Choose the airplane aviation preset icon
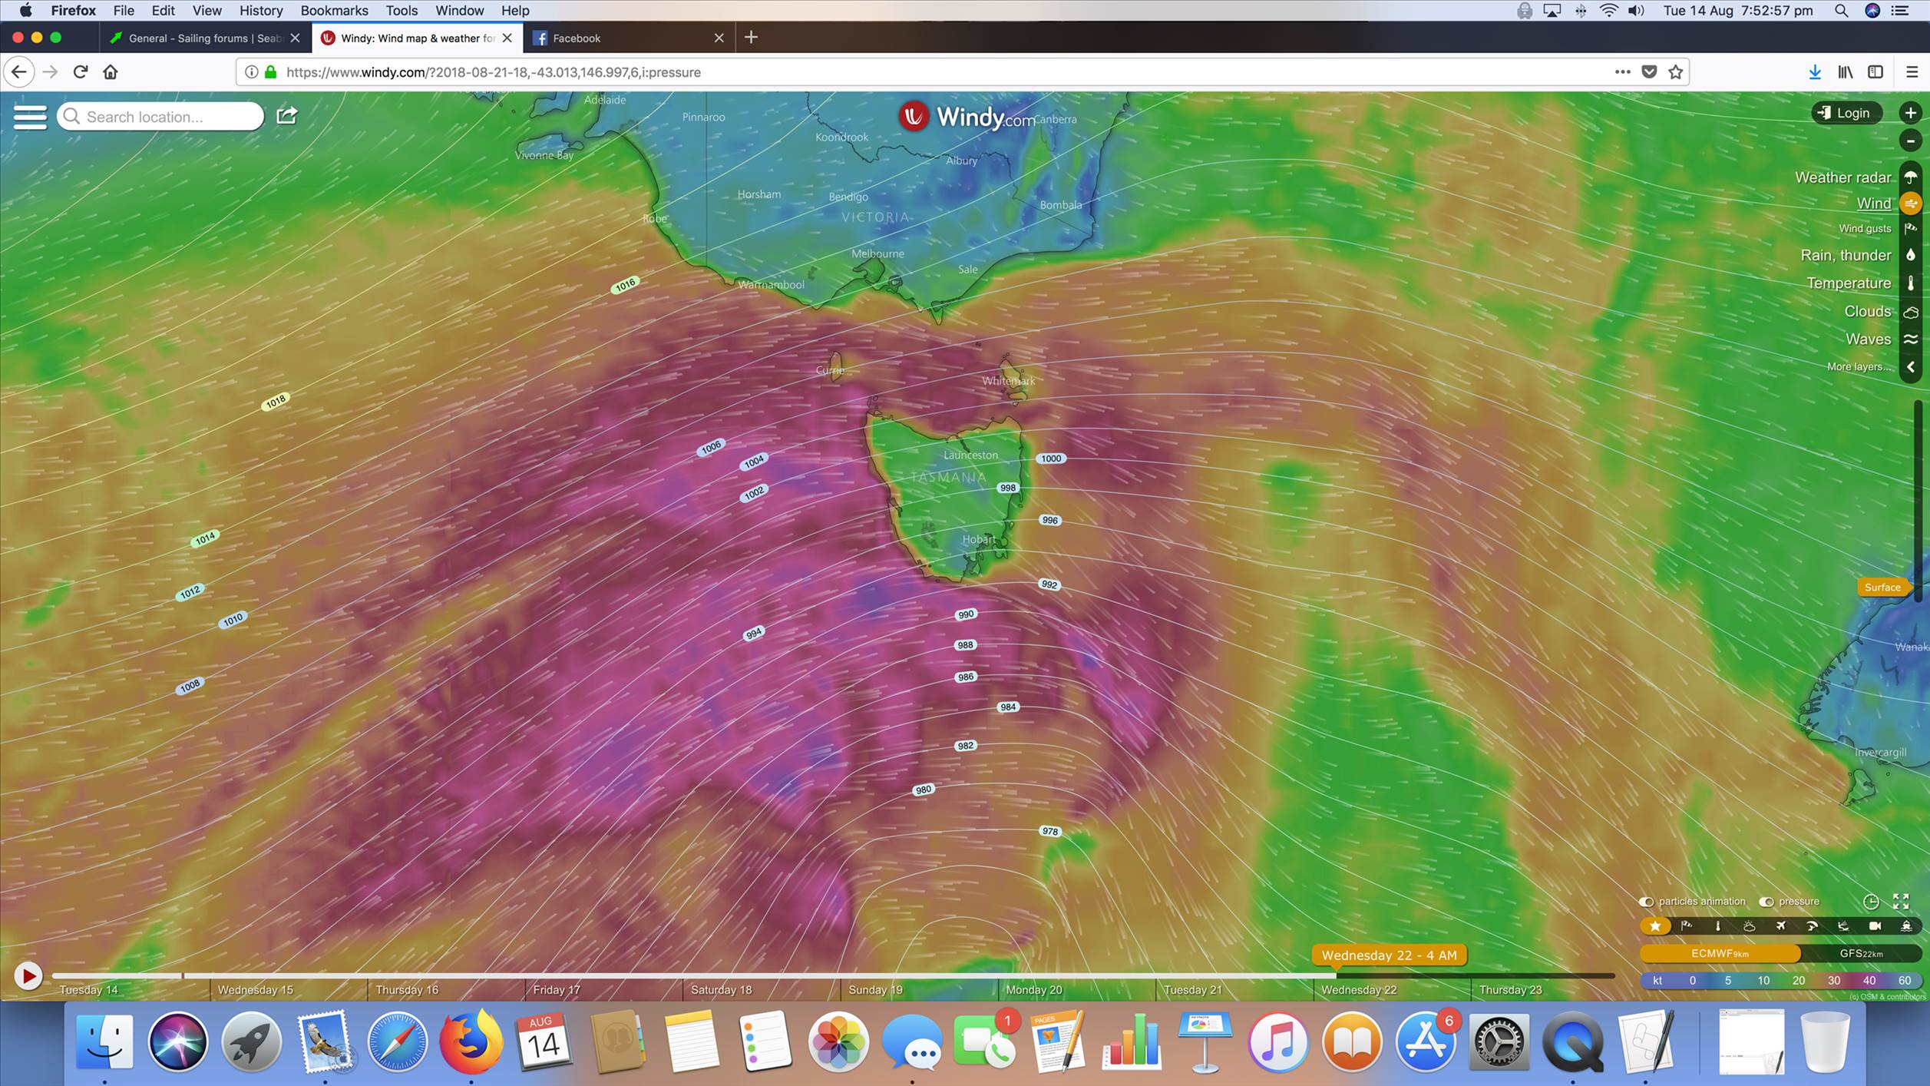The width and height of the screenshot is (1930, 1086). click(x=1780, y=926)
